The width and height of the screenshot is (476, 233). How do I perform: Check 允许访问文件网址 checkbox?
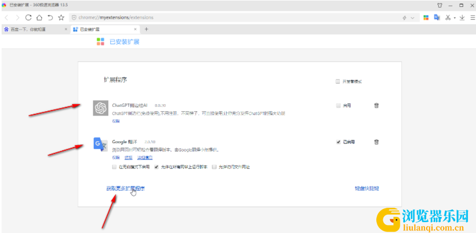click(214, 166)
